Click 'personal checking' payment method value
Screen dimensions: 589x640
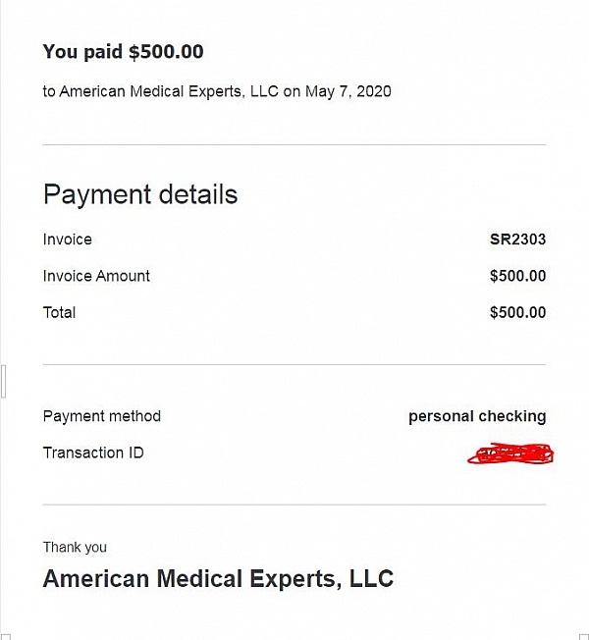point(477,416)
